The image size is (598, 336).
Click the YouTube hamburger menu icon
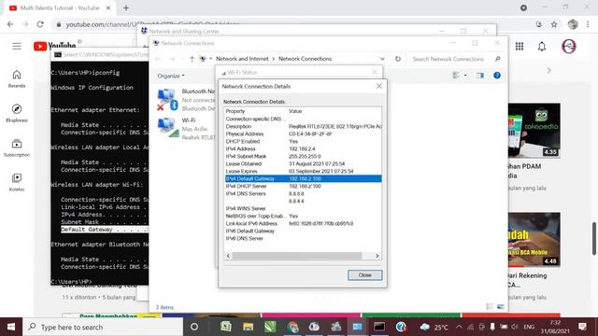(17, 46)
